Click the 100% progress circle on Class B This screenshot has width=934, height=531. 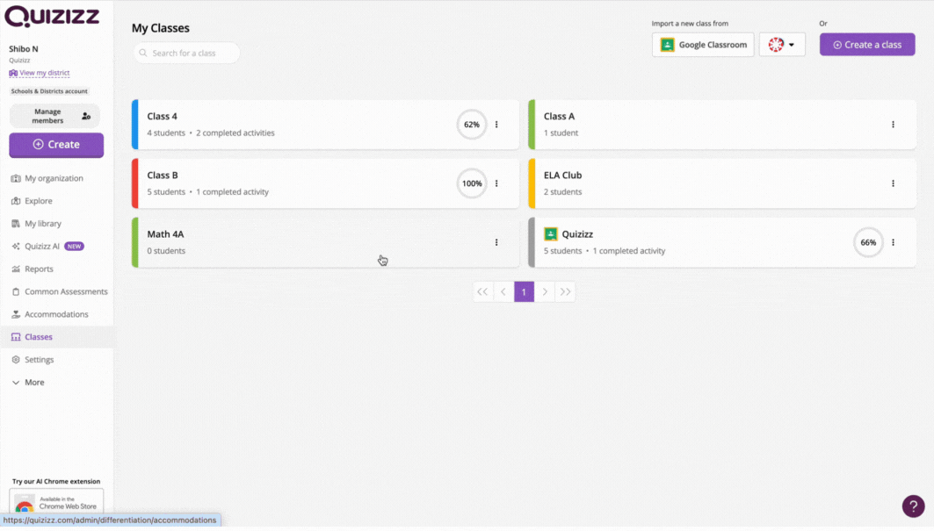[472, 183]
